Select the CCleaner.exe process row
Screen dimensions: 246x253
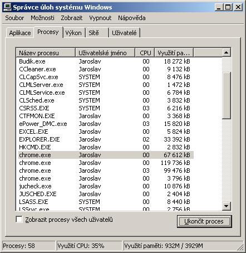pyautogui.click(x=105, y=69)
